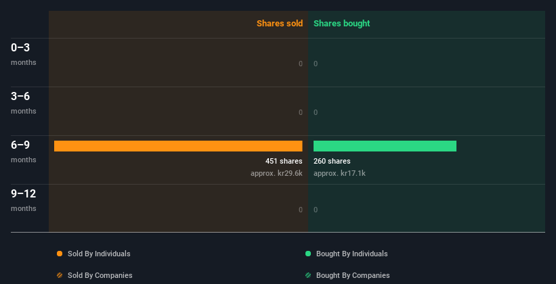The image size is (556, 284).
Task: Toggle Bought By Companies legend label
Action: [353, 275]
